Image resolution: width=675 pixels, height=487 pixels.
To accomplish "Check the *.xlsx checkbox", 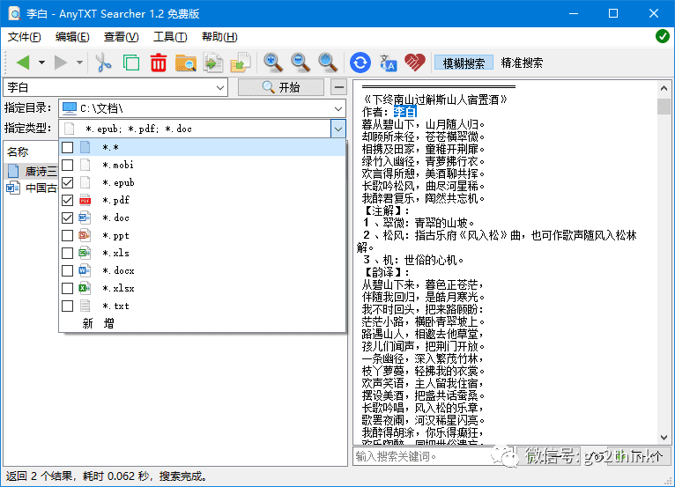I will click(x=67, y=288).
